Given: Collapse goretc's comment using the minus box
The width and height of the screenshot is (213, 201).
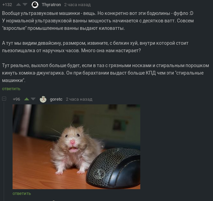Looking at the screenshot, I should (4, 99).
